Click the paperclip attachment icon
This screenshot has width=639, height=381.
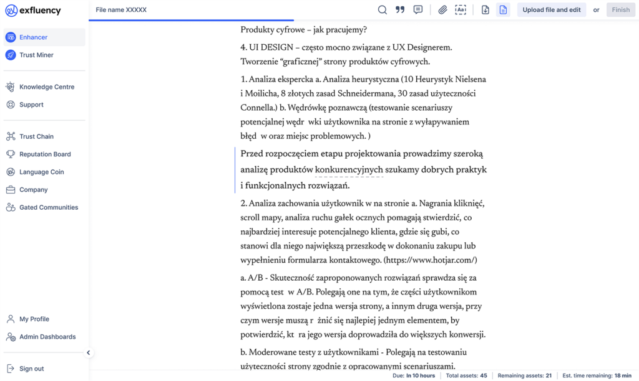pyautogui.click(x=442, y=10)
